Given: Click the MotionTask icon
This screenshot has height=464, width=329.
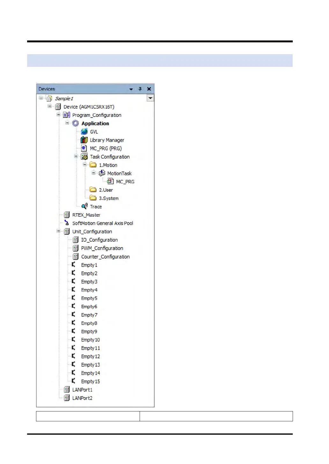Looking at the screenshot, I should [102, 173].
